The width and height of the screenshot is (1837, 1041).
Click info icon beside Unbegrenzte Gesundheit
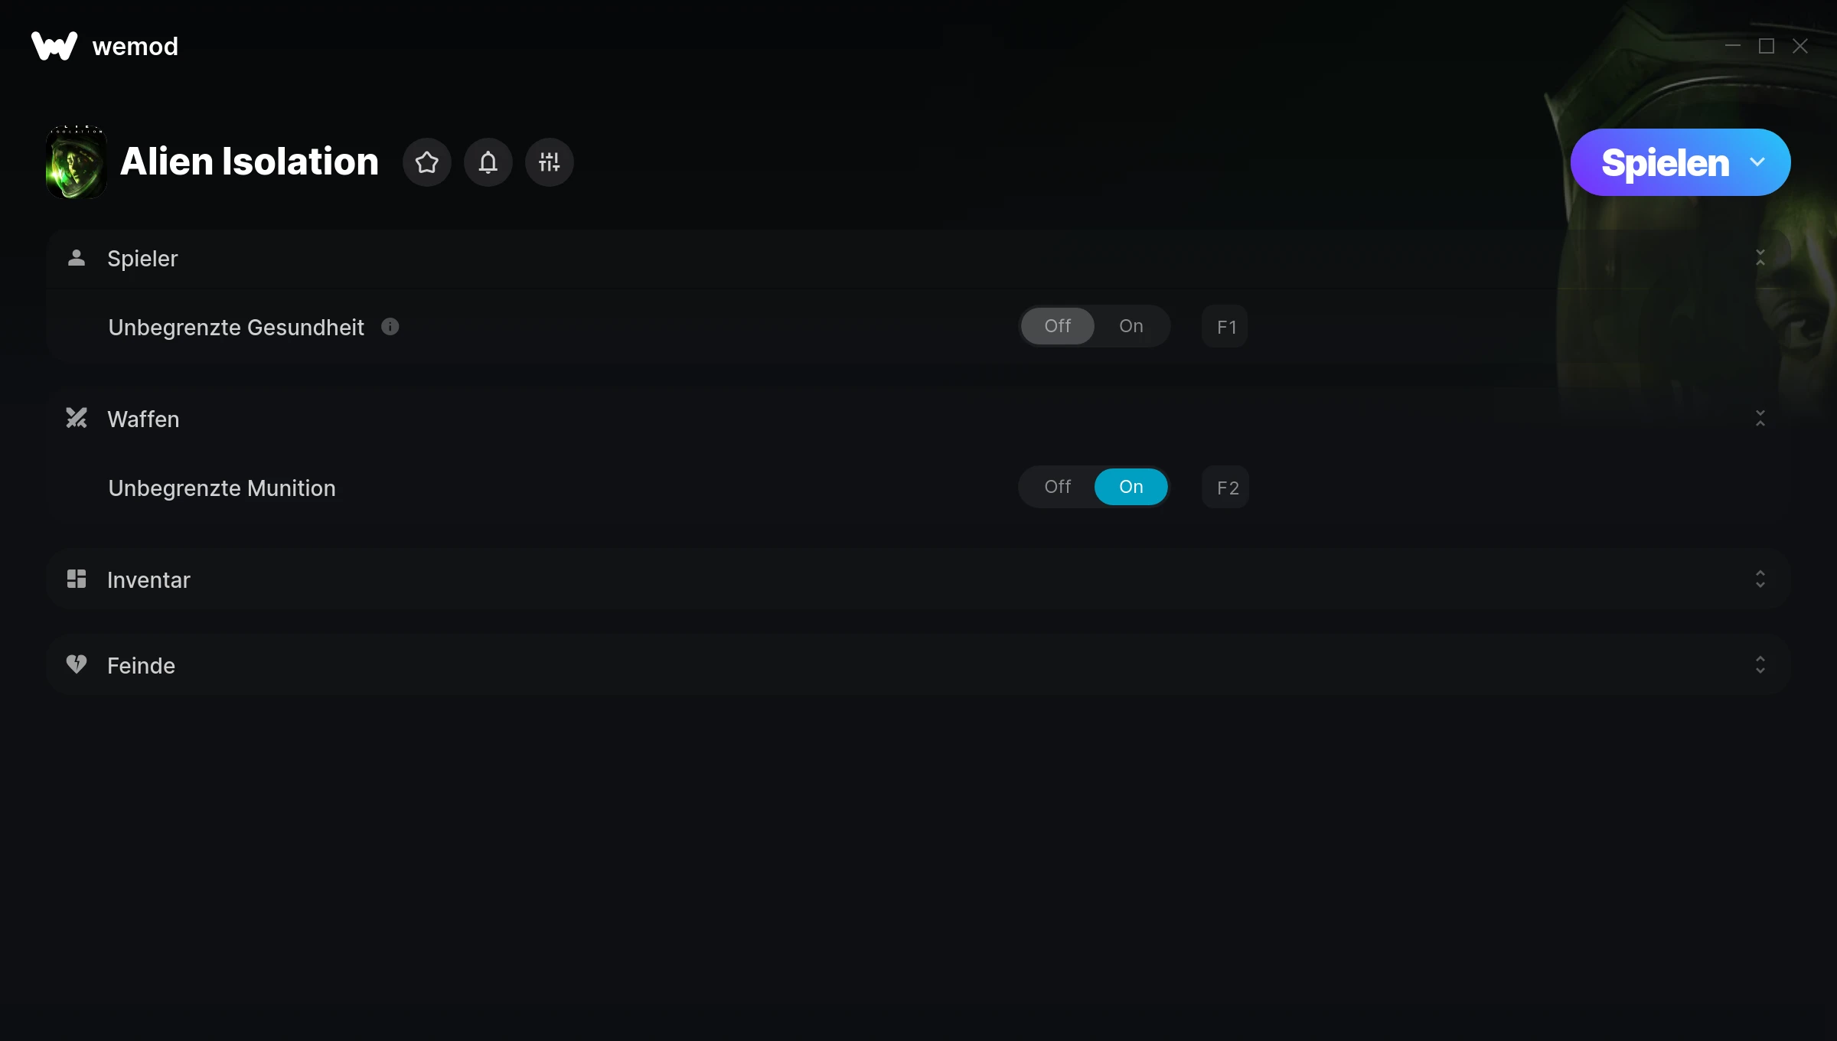pyautogui.click(x=390, y=327)
